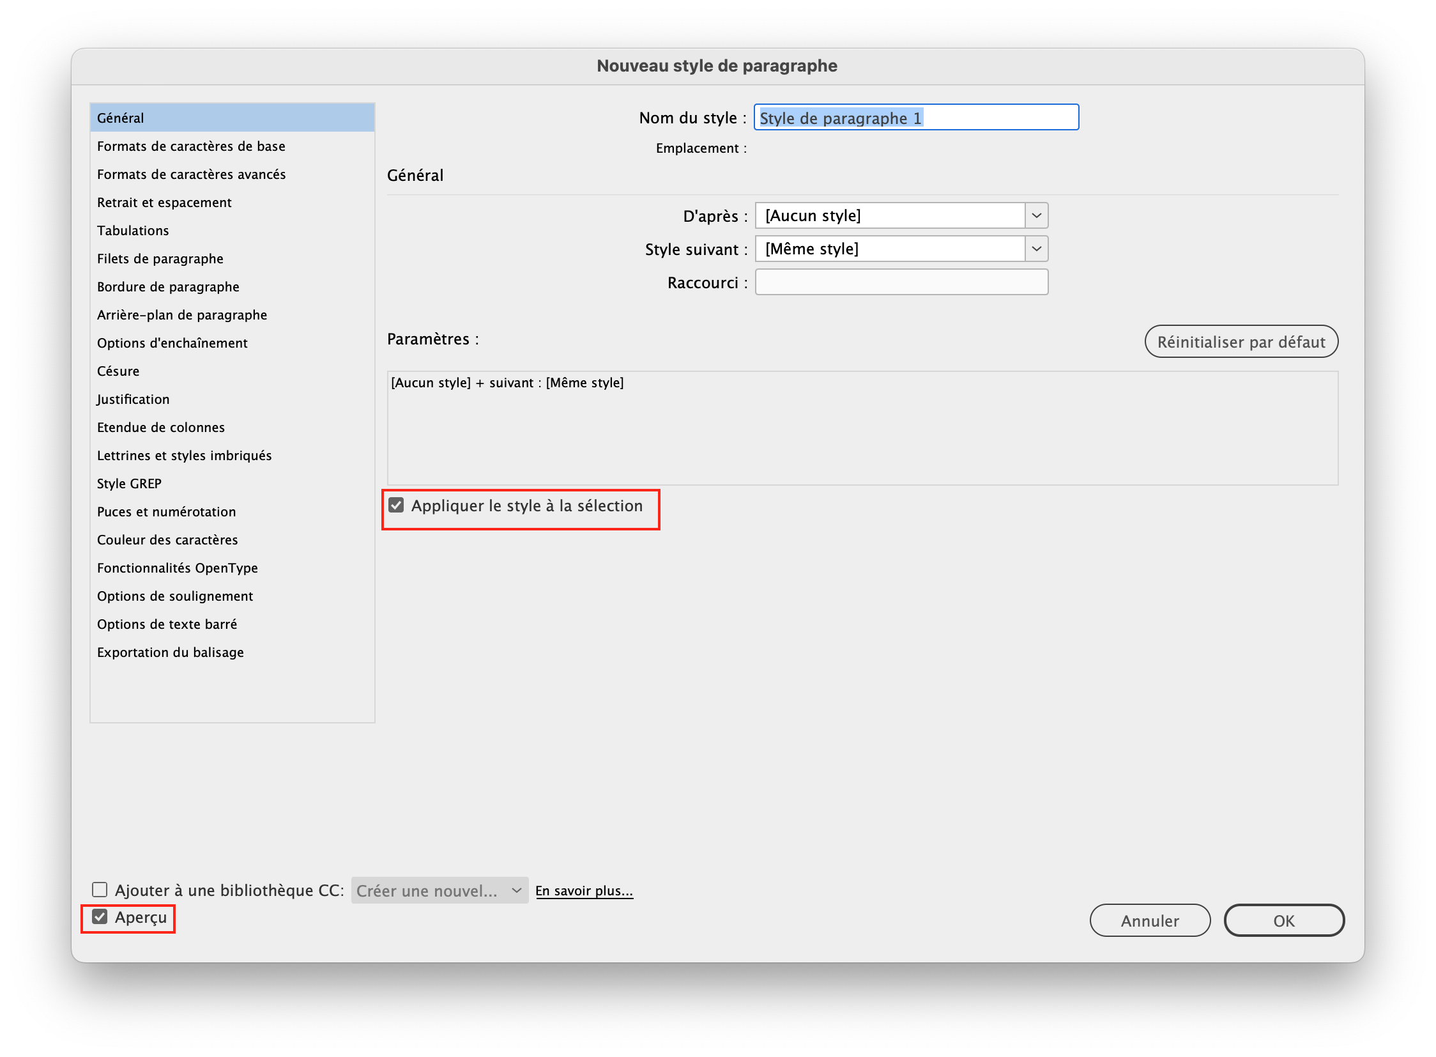
Task: Switch to the Général tab
Action: coord(121,118)
